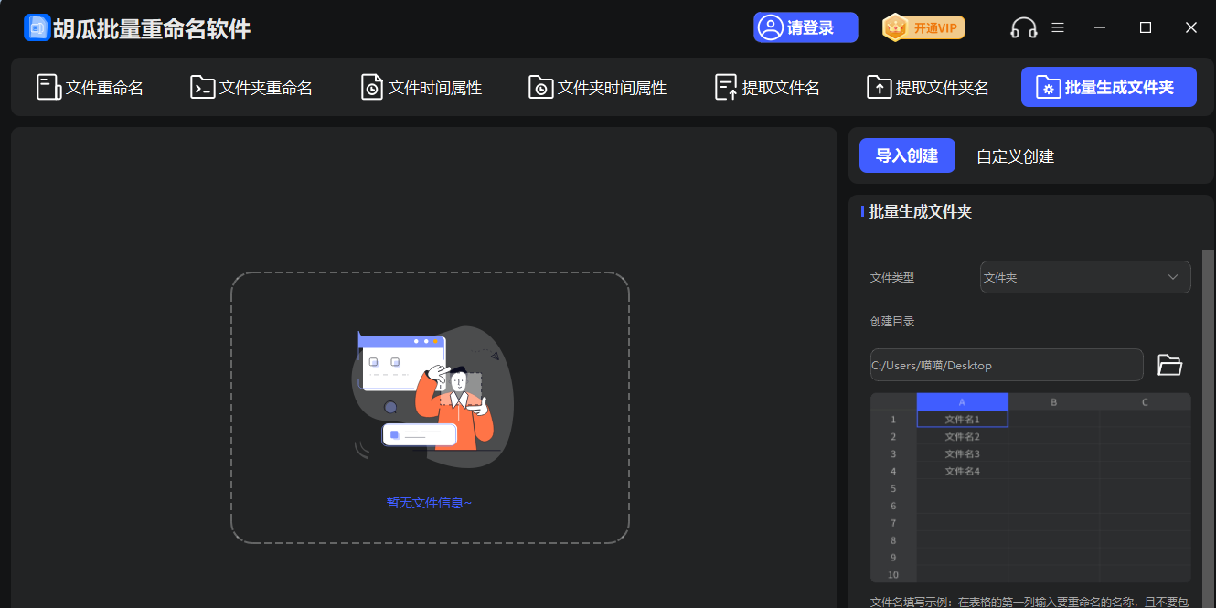Open the 文件类型 dropdown showing 文件夹
The image size is (1216, 608).
click(x=1085, y=277)
